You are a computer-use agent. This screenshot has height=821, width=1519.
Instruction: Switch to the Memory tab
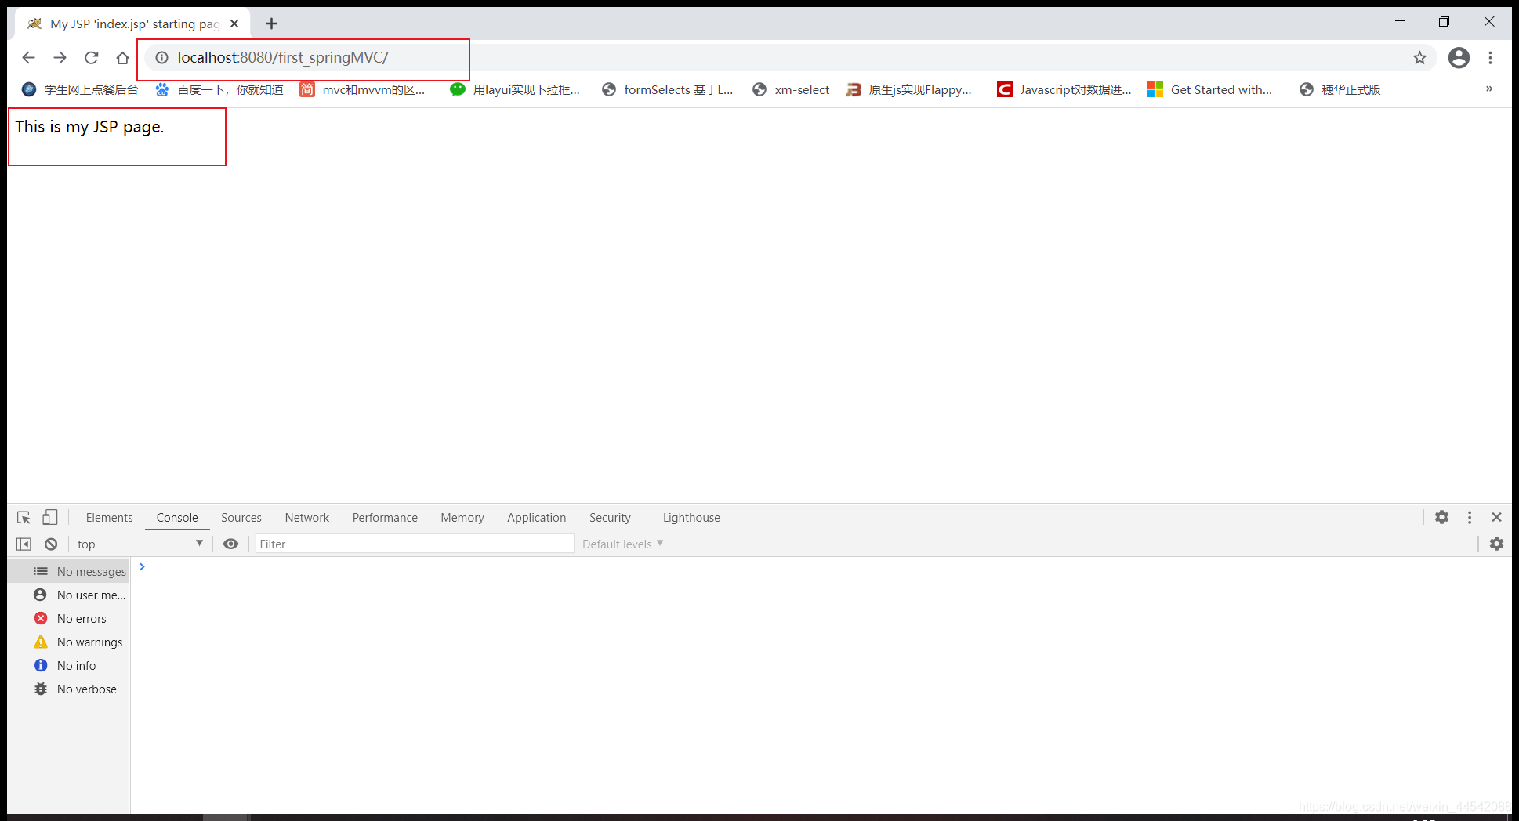(462, 518)
